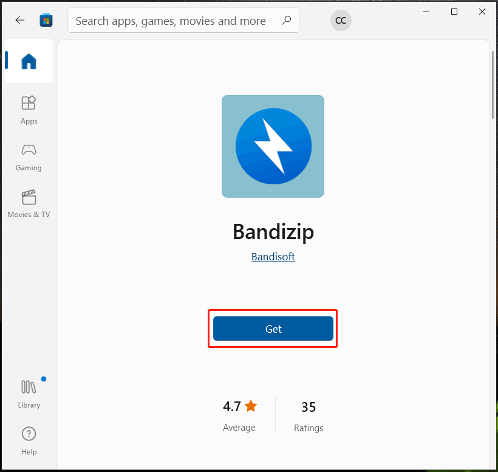Click the search magnifier icon
This screenshot has height=472, width=498.
coord(286,20)
